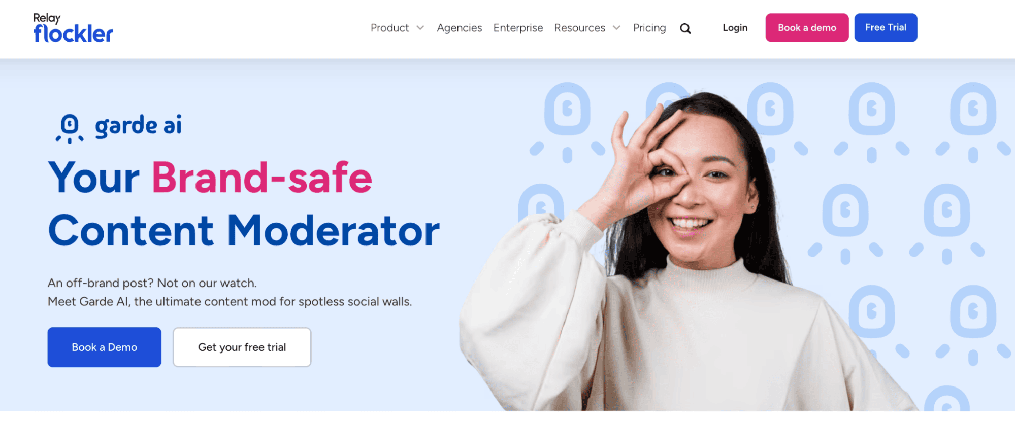Expand the Product dropdown chevron

pos(420,28)
